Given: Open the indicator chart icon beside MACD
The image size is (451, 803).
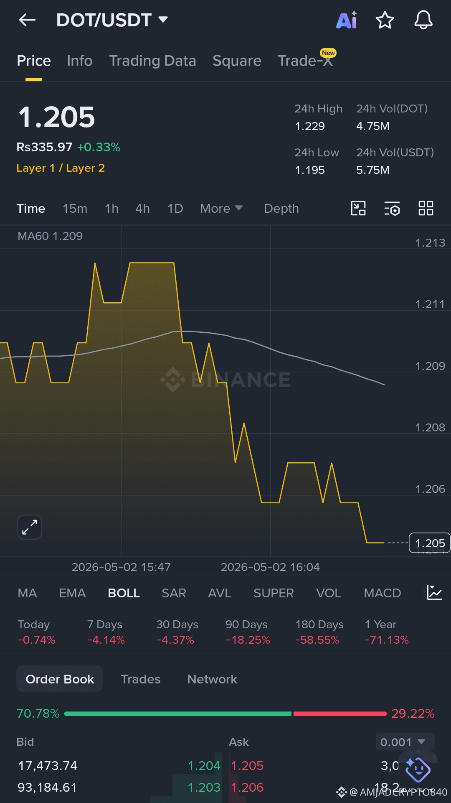Looking at the screenshot, I should [x=434, y=593].
